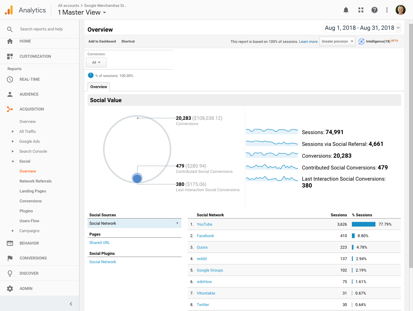Expand the All Traffic section

tap(13, 132)
